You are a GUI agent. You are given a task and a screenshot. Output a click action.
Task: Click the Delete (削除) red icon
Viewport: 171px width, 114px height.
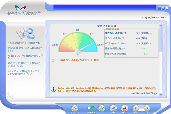click(125, 108)
